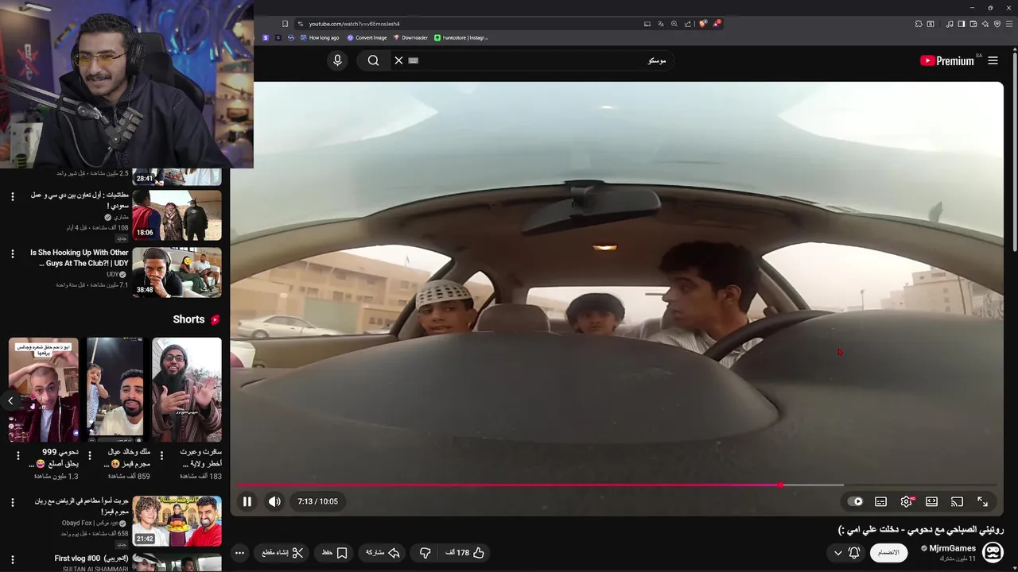The image size is (1018, 572).
Task: Bookmark this page in the browser
Action: point(285,24)
